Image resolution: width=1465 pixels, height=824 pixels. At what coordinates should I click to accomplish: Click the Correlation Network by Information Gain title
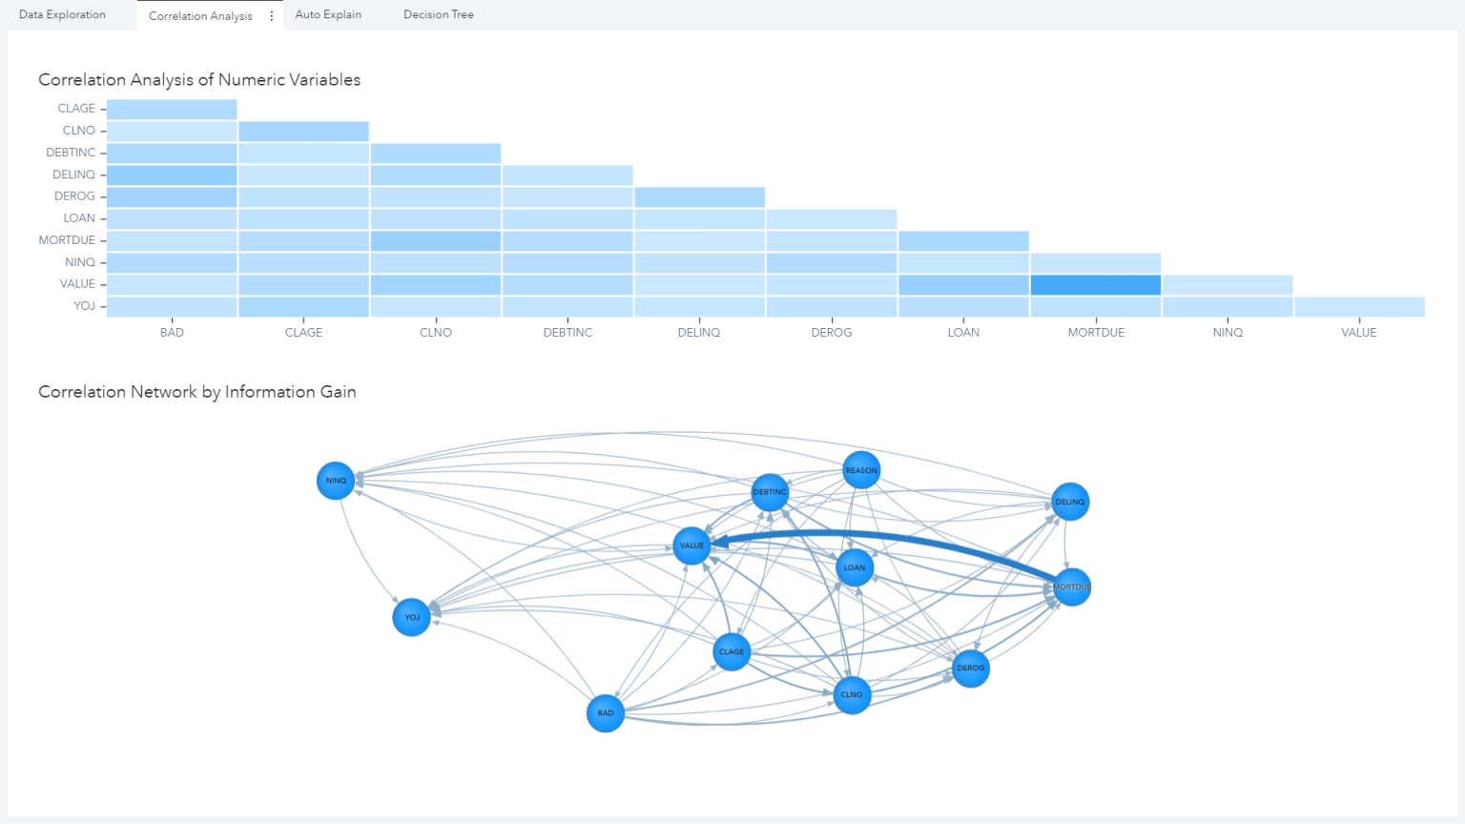(x=197, y=392)
